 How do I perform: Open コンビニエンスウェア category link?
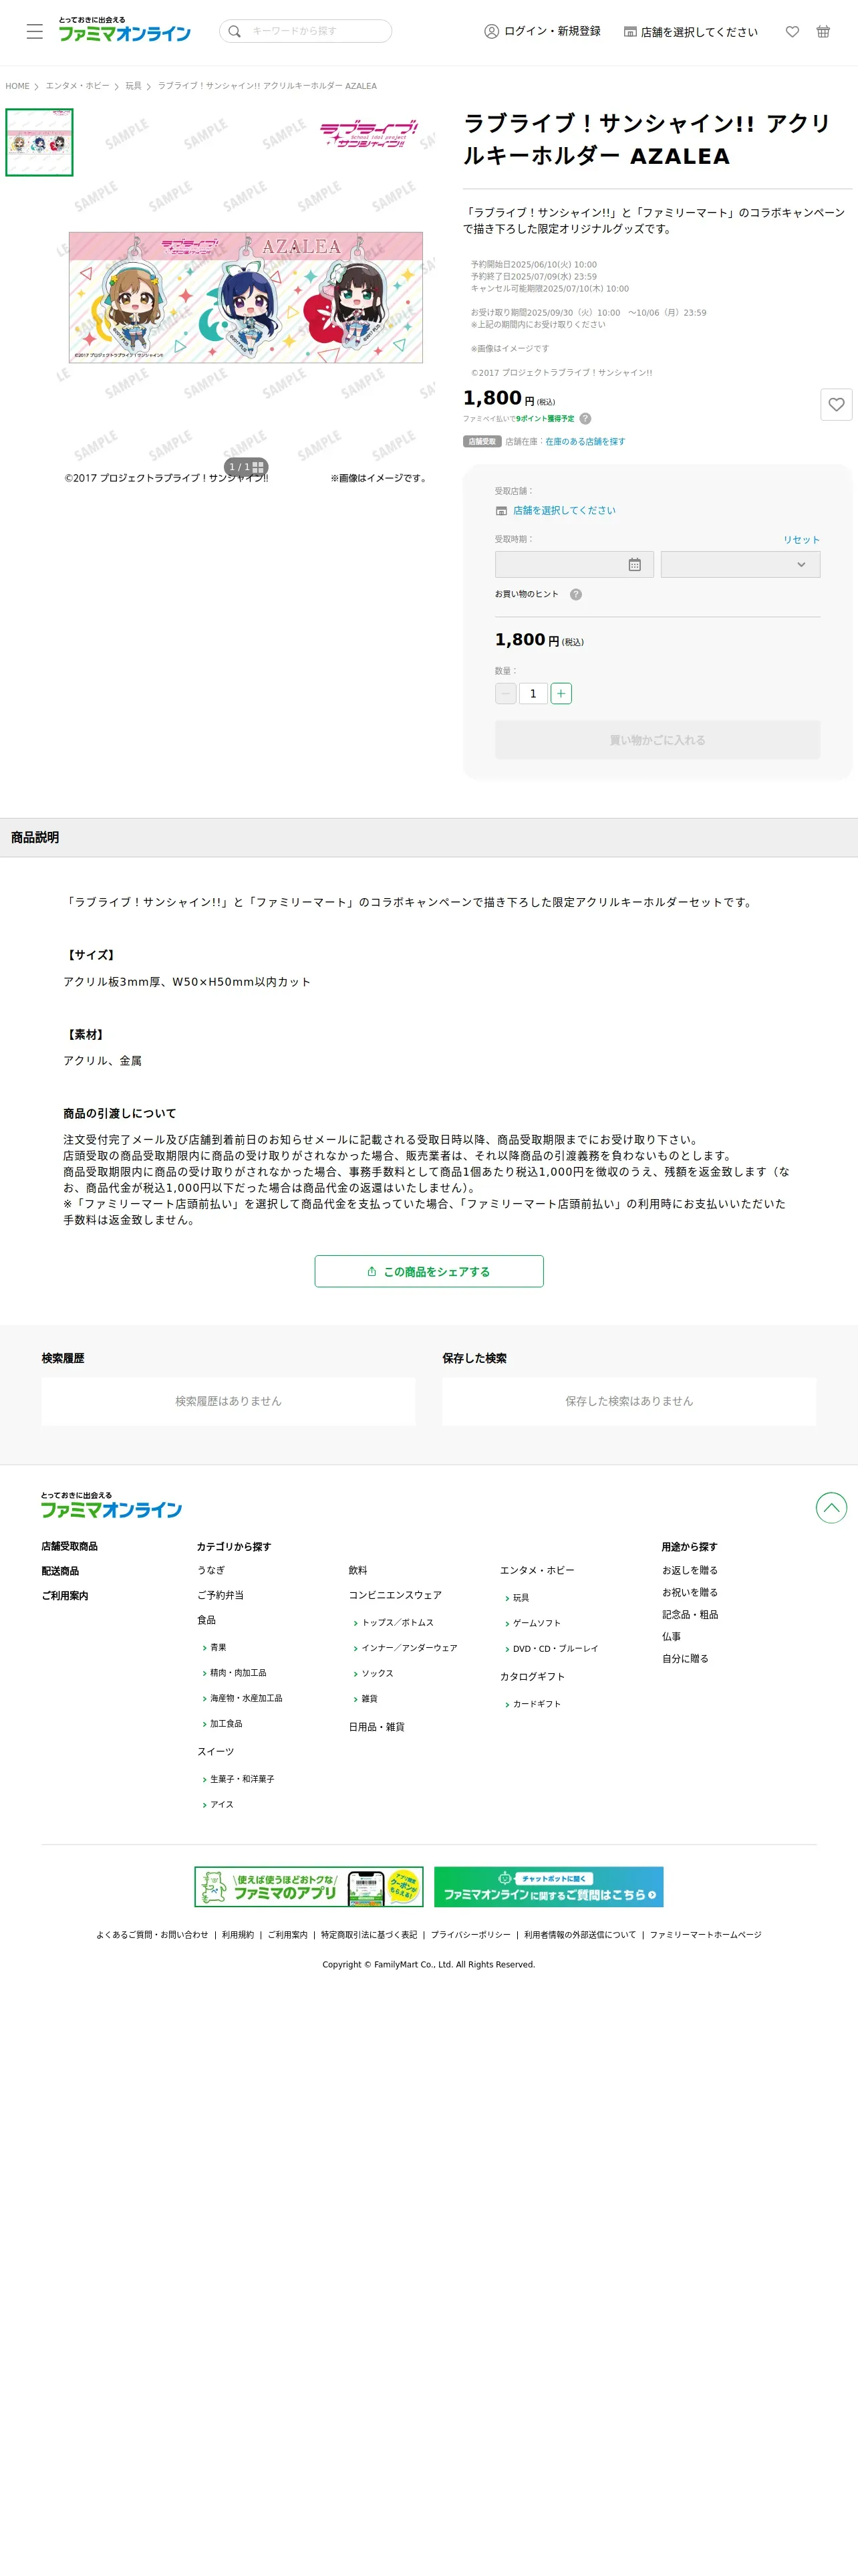tap(394, 1595)
